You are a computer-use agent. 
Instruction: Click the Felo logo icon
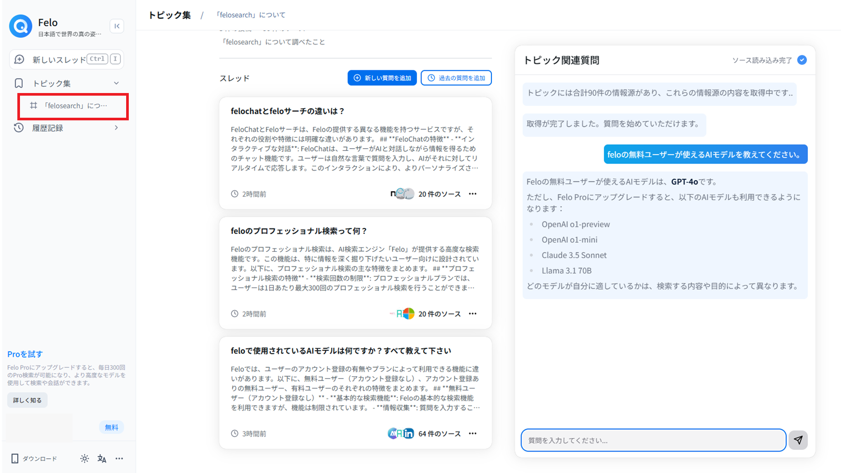(x=20, y=26)
